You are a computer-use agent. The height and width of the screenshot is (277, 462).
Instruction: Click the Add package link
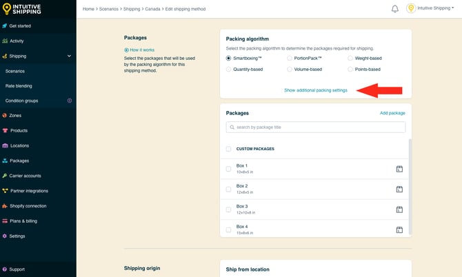pyautogui.click(x=392, y=113)
